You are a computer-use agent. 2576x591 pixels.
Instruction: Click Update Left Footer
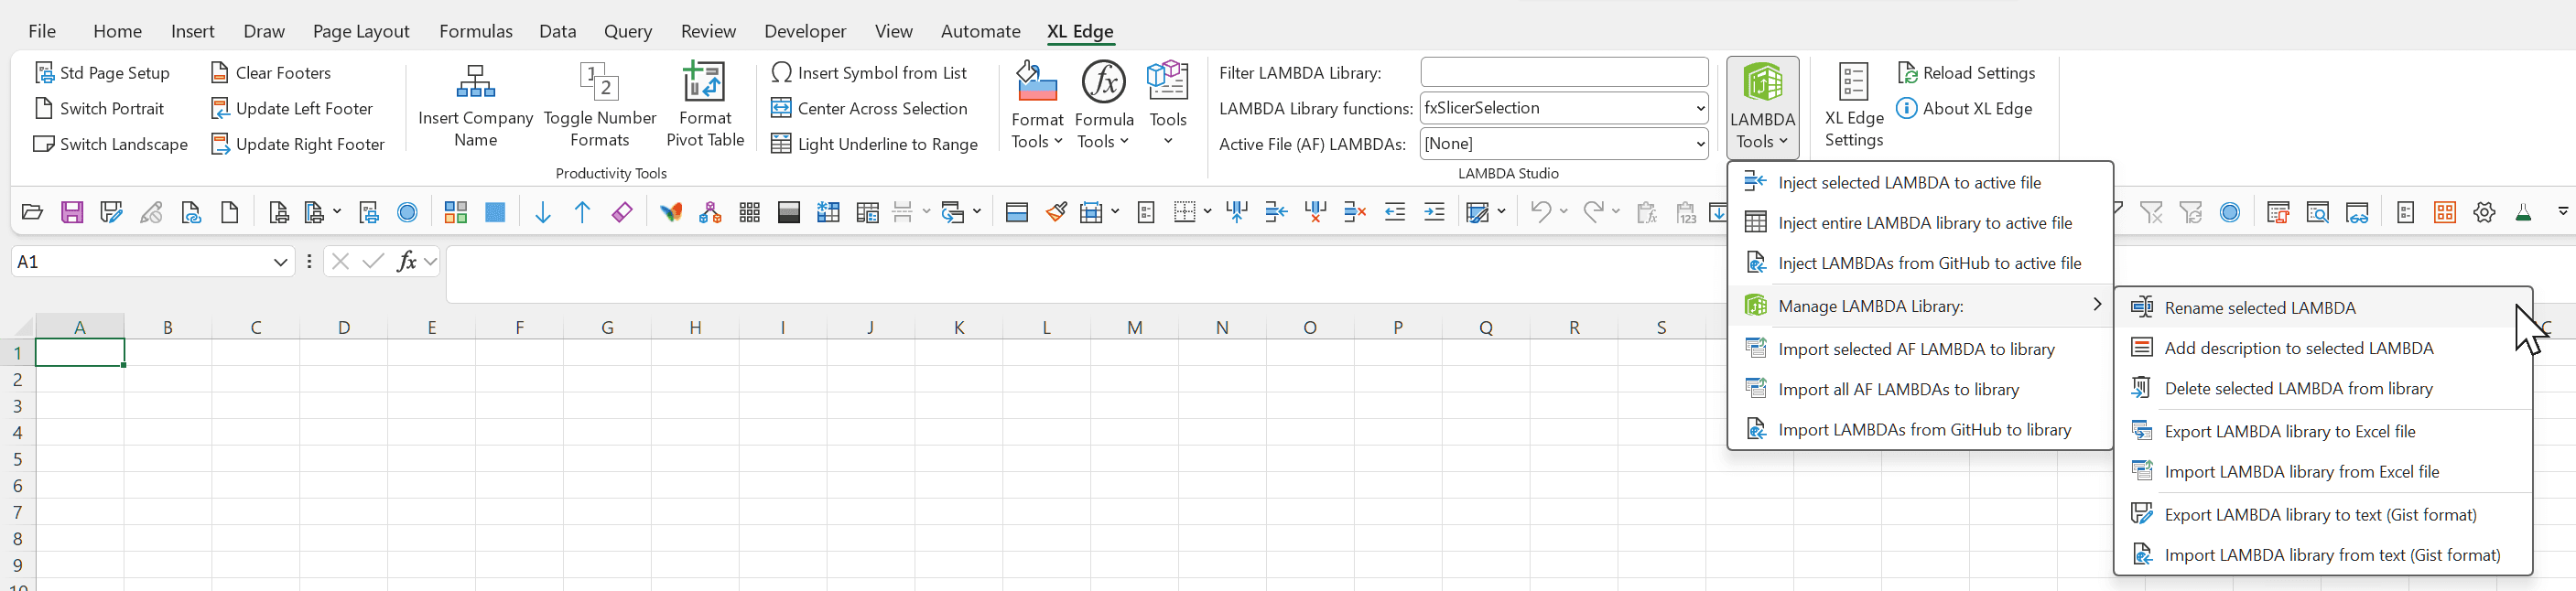pos(292,108)
